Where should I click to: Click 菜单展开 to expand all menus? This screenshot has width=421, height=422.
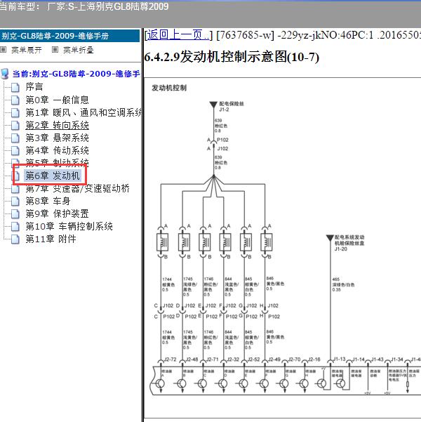(27, 50)
